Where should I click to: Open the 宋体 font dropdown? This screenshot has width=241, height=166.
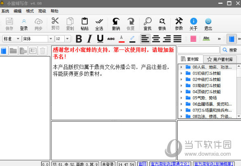click(51, 39)
